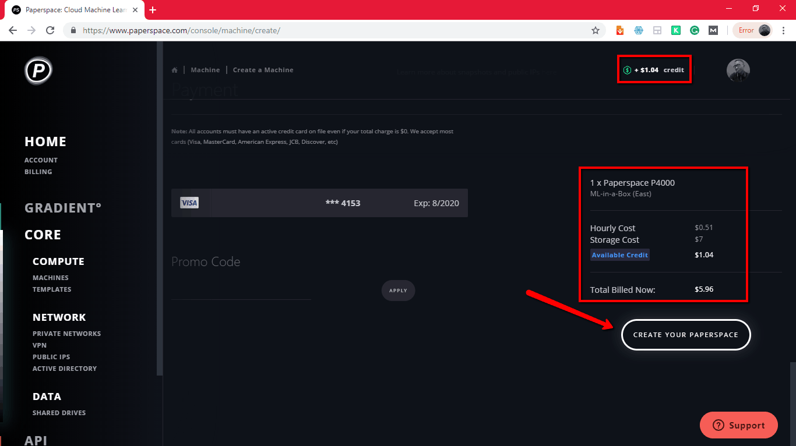Click the NETWORK heading
The width and height of the screenshot is (796, 446).
pyautogui.click(x=59, y=317)
